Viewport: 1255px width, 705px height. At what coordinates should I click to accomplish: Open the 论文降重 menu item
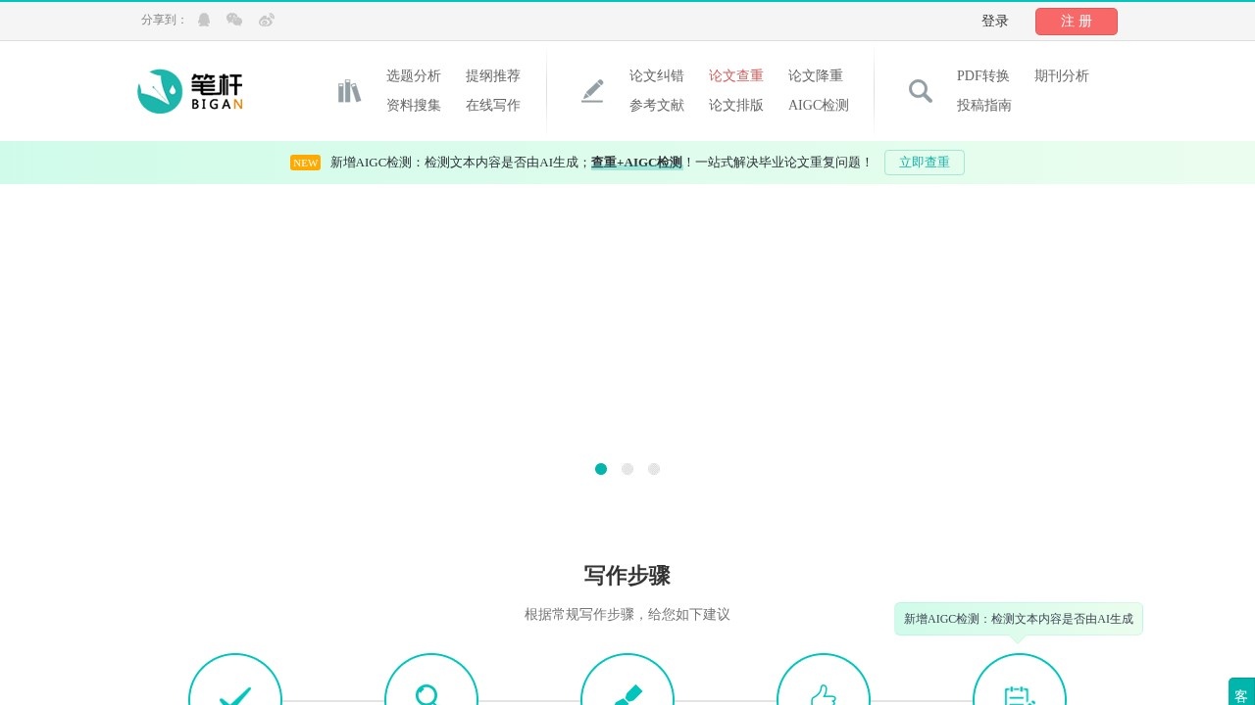pyautogui.click(x=816, y=75)
